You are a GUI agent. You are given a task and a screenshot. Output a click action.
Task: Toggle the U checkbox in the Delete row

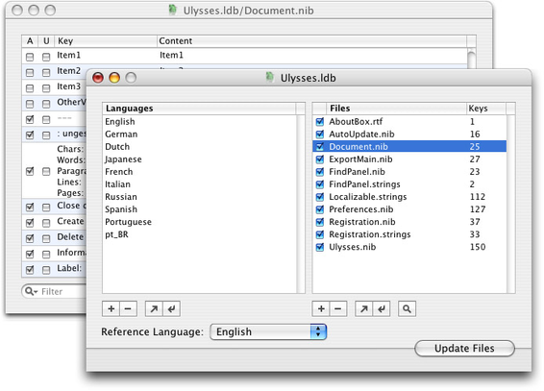46,238
